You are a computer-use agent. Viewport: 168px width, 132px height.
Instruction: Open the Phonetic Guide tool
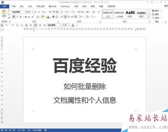54,12
